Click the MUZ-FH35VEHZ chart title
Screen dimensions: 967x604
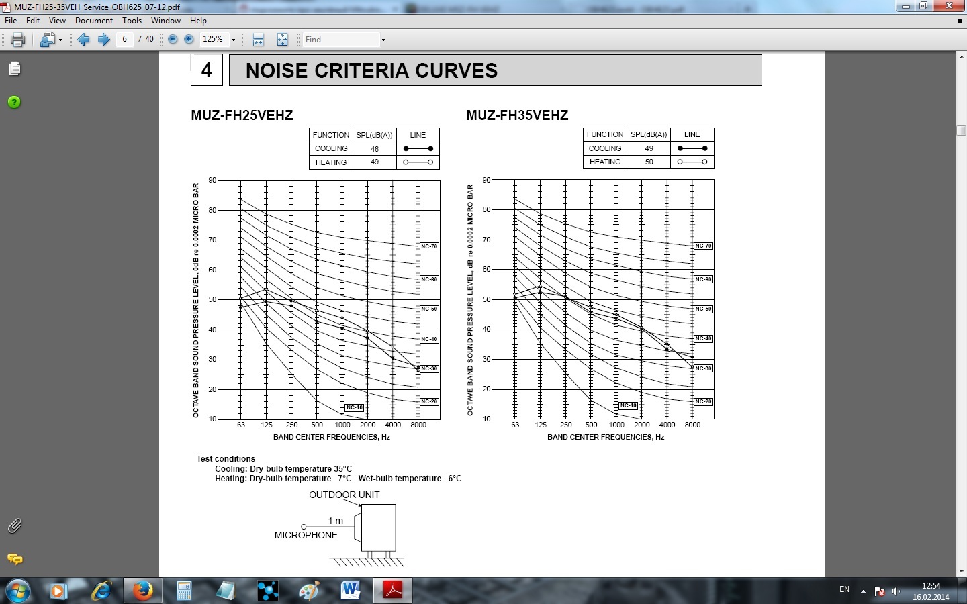517,115
